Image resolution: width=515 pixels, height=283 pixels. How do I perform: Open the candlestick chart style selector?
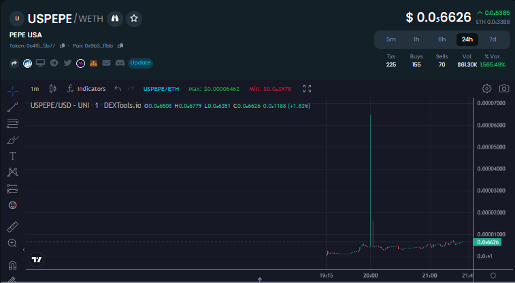[x=52, y=89]
